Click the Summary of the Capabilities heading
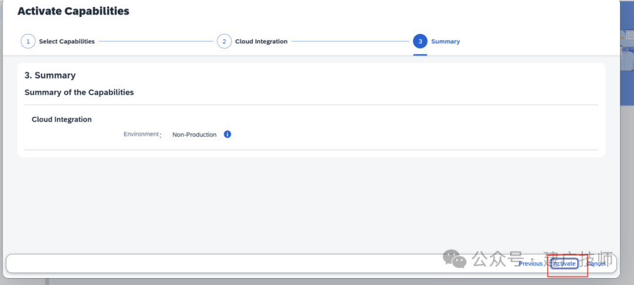634x285 pixels. point(79,93)
